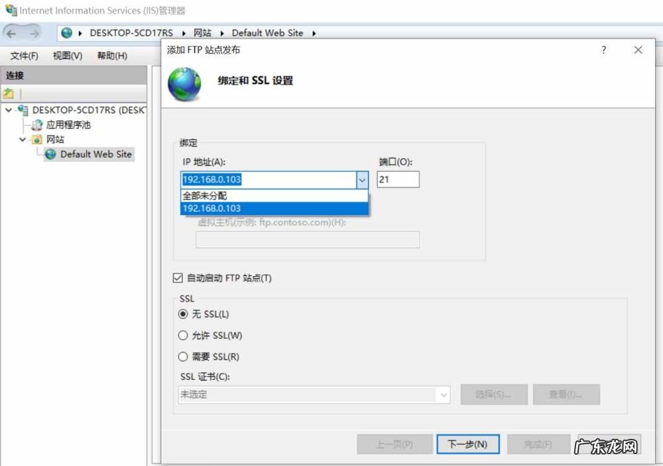Screen dimensions: 663x466
Task: Click the Default Web Site globe icon
Action: click(51, 154)
